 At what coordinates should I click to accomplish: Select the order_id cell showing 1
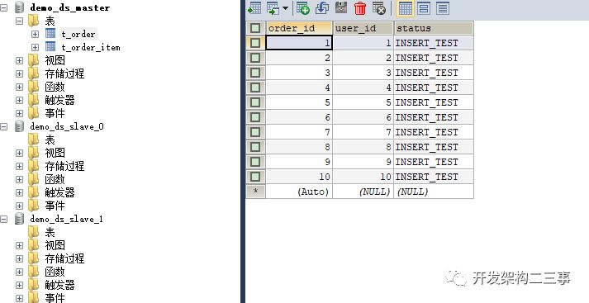click(299, 43)
